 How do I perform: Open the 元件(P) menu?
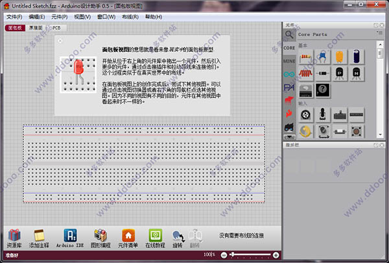click(x=59, y=17)
